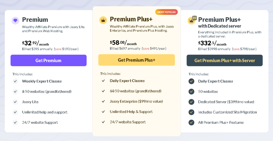Click the yellow Get Premium Plus+ button
The image size is (273, 141).
point(136,60)
